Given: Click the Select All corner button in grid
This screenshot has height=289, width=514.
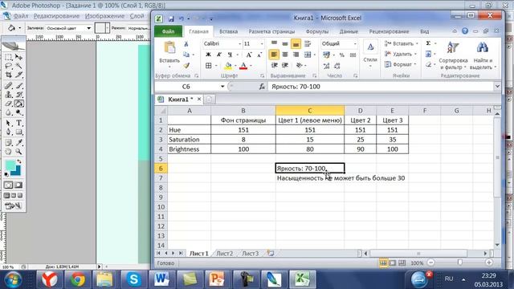Looking at the screenshot, I should (x=161, y=111).
